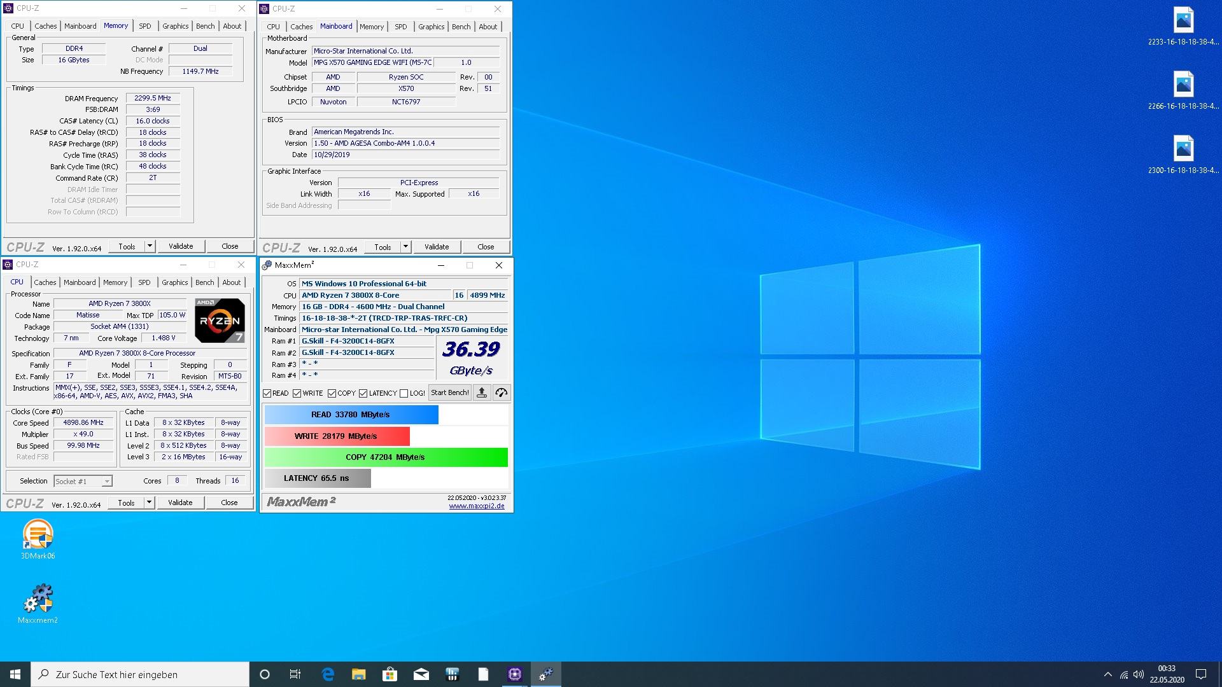The width and height of the screenshot is (1222, 687).
Task: Click the 36.39 GByte/s score display
Action: click(x=472, y=358)
